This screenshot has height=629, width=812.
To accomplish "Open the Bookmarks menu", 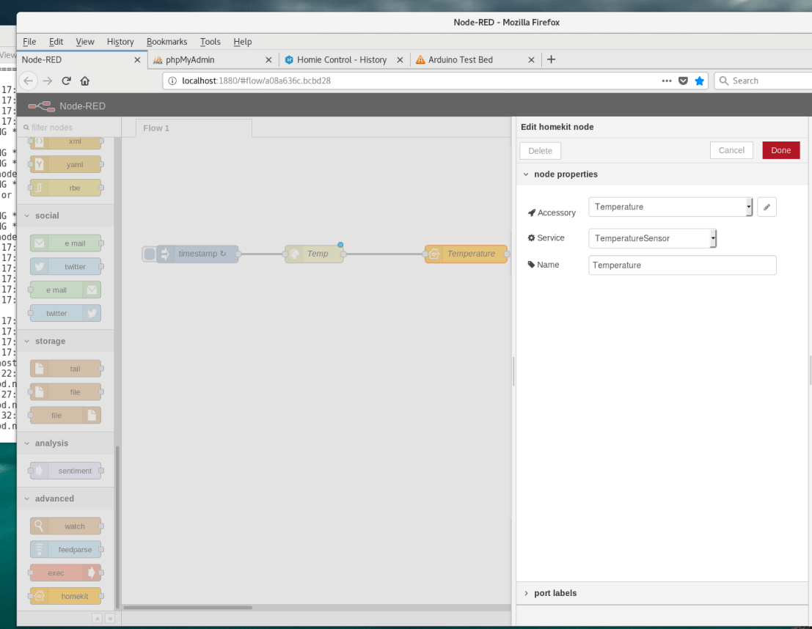I will coord(167,41).
